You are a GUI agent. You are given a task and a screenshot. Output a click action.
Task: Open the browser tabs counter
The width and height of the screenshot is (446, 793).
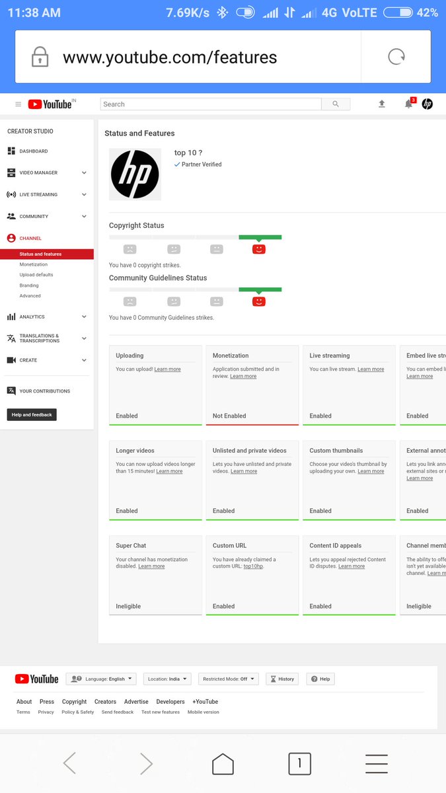(299, 764)
